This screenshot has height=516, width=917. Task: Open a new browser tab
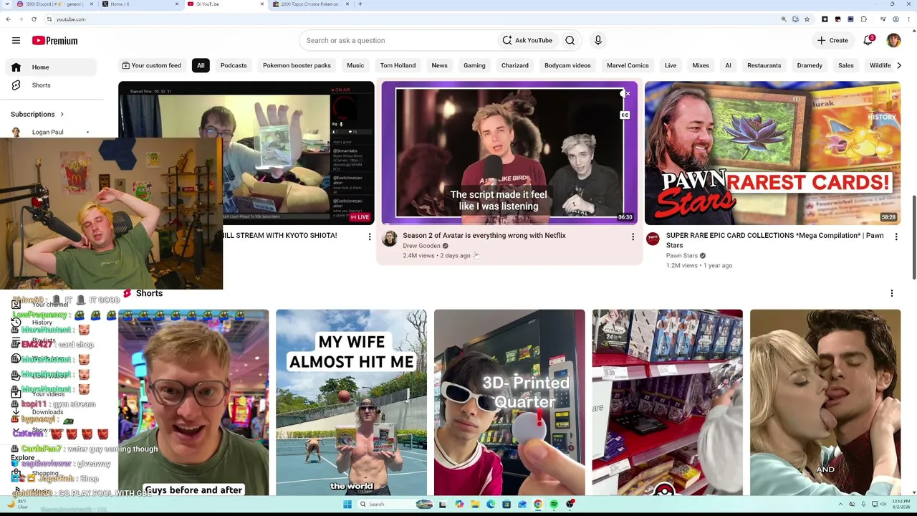point(360,4)
